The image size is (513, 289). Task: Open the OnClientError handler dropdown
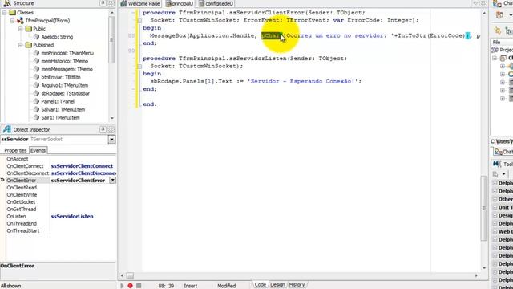112,180
